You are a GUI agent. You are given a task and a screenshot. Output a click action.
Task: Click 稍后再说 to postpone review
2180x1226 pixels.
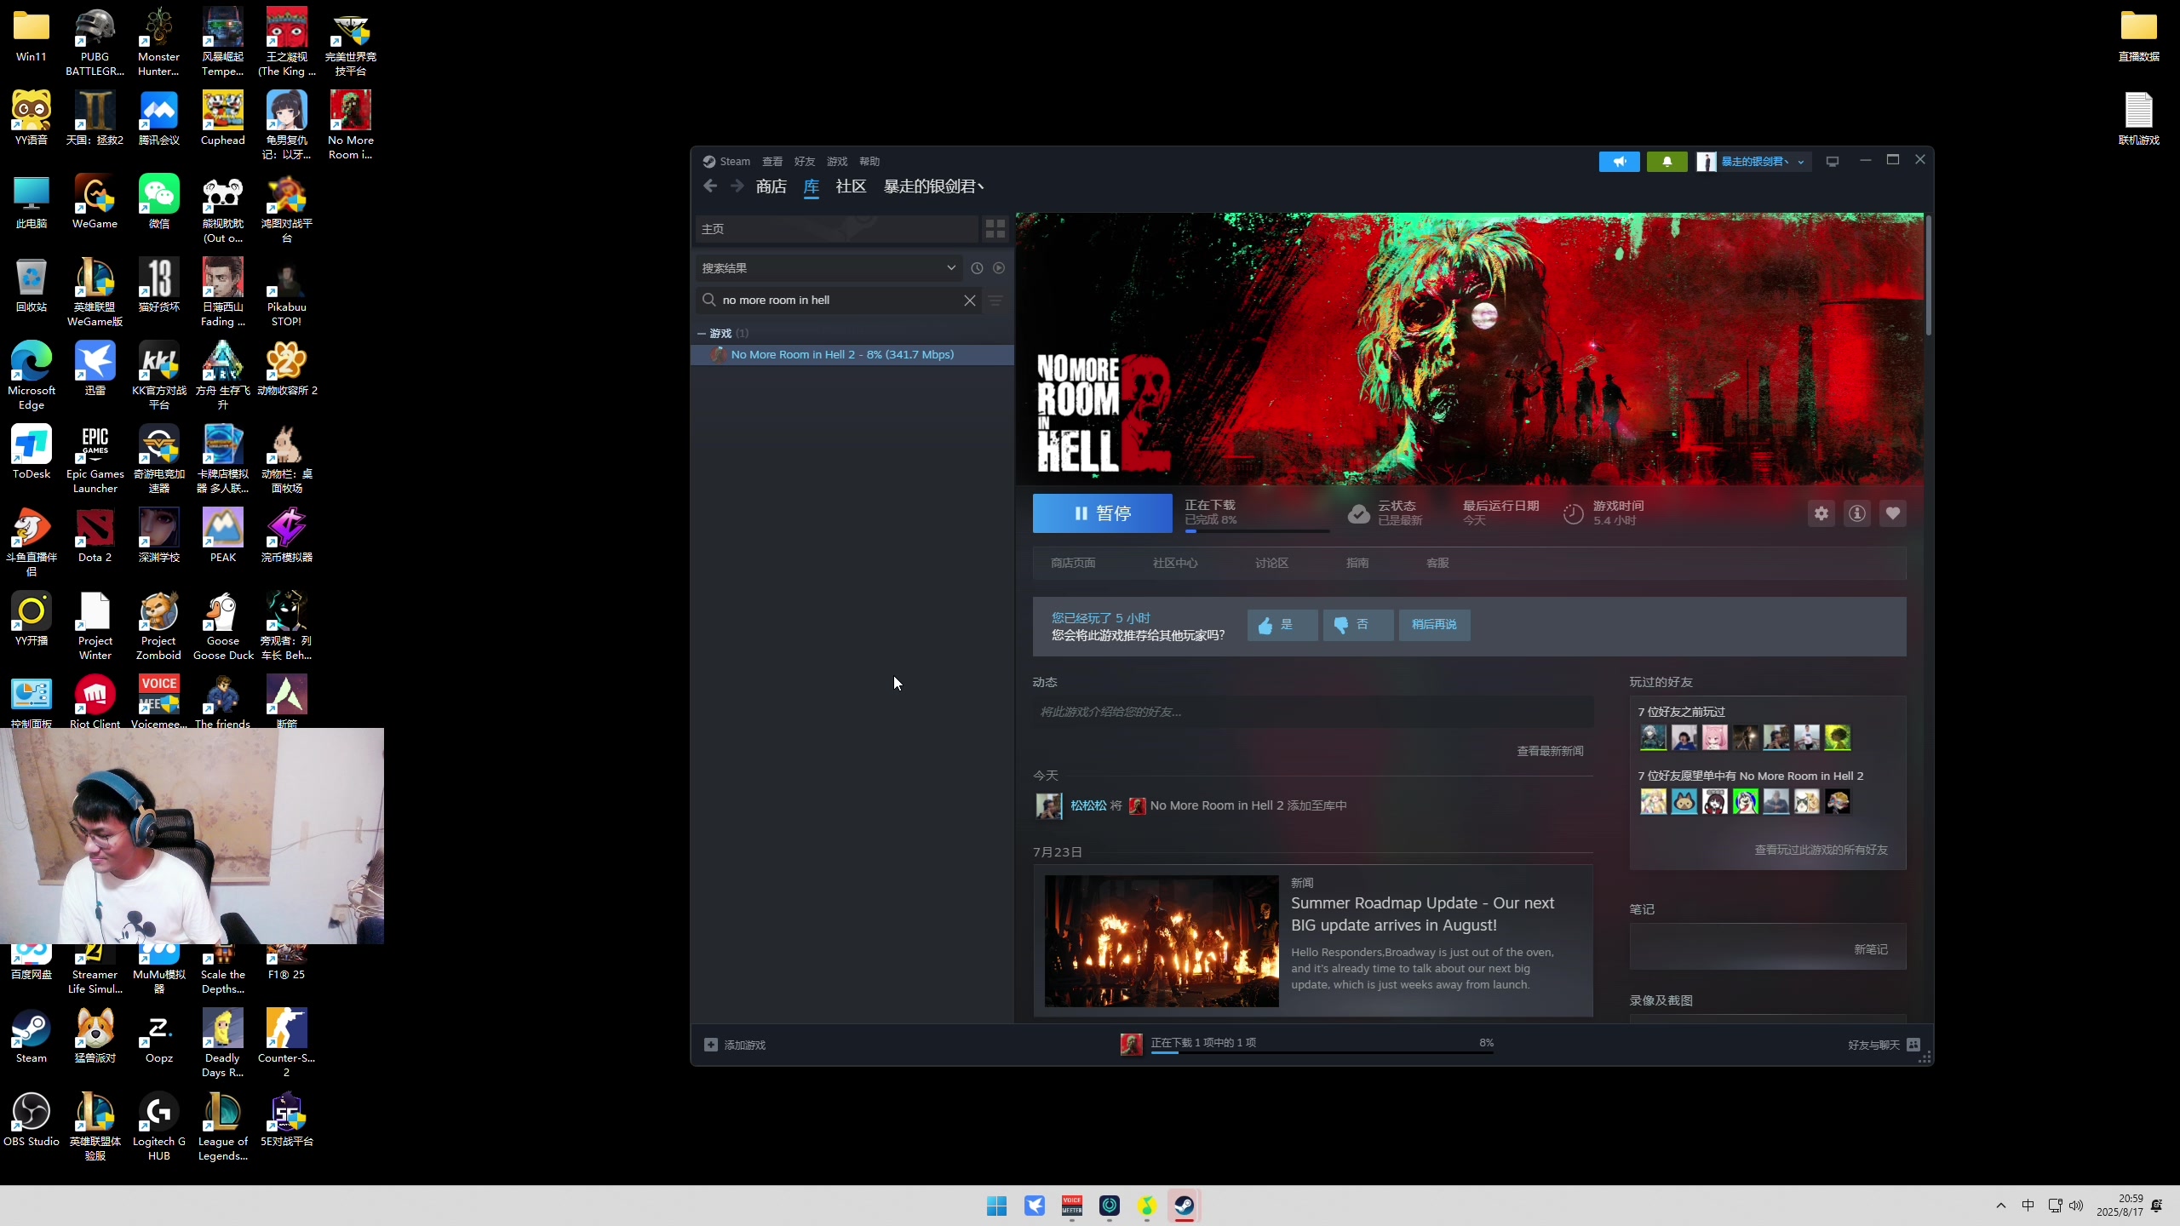(x=1434, y=625)
